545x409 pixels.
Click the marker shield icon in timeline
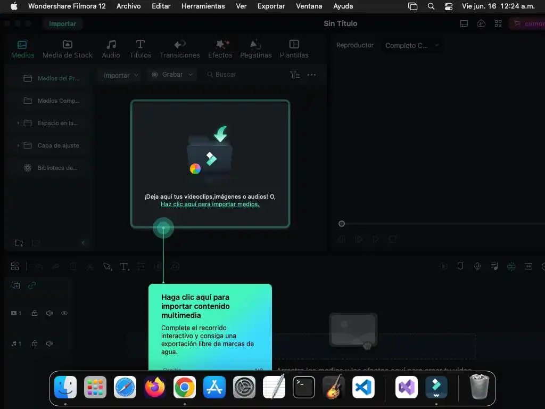tap(460, 266)
